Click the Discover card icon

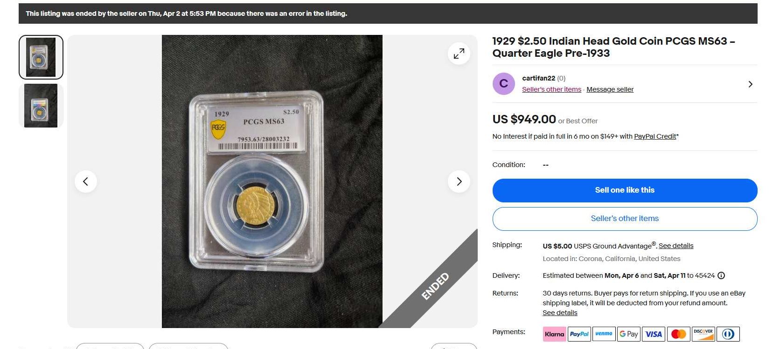click(x=703, y=334)
